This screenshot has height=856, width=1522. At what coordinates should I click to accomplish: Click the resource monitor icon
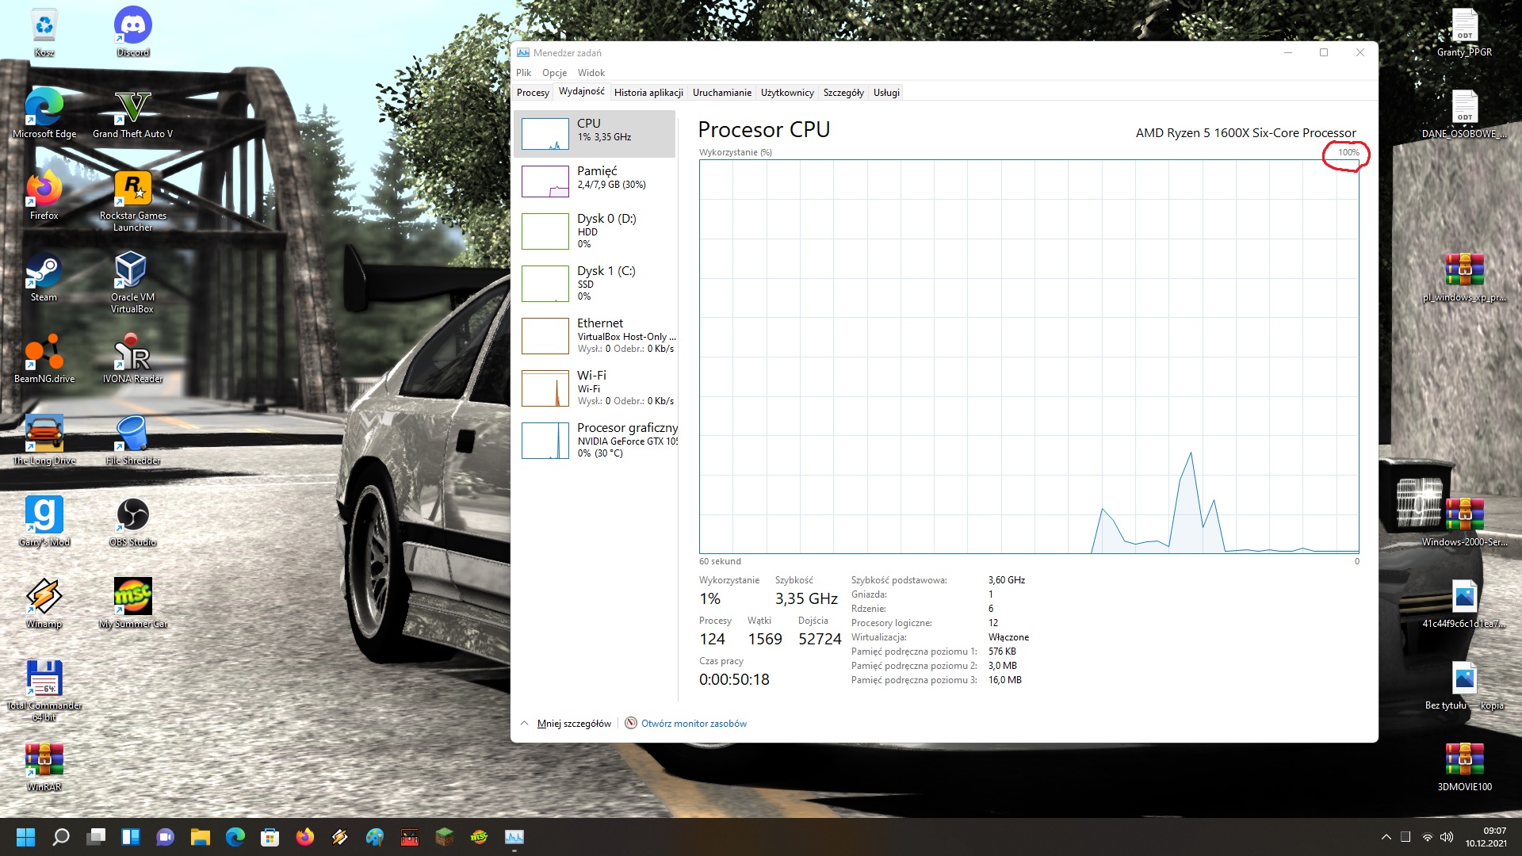631,723
